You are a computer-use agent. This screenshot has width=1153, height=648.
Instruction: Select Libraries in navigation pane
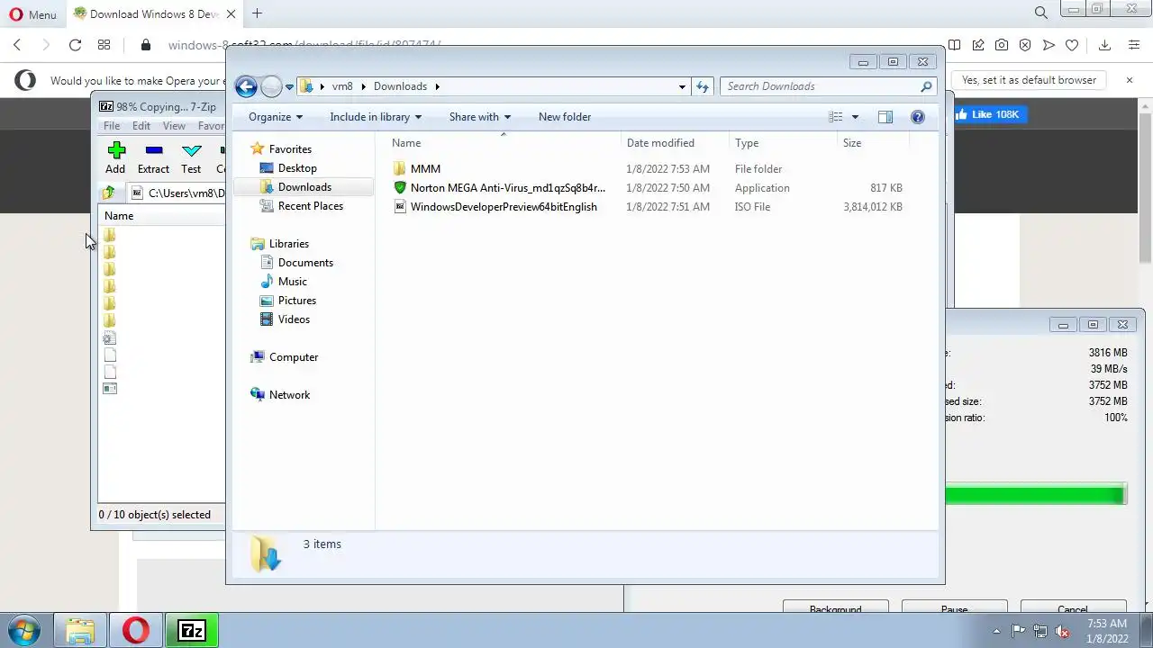(x=289, y=244)
